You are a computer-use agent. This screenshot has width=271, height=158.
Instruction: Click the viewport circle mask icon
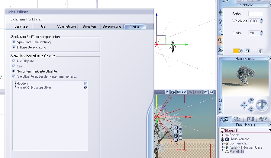pyautogui.click(x=182, y=92)
